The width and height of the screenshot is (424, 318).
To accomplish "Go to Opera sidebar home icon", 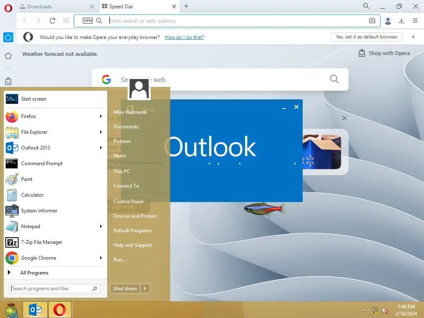I will click(x=8, y=37).
